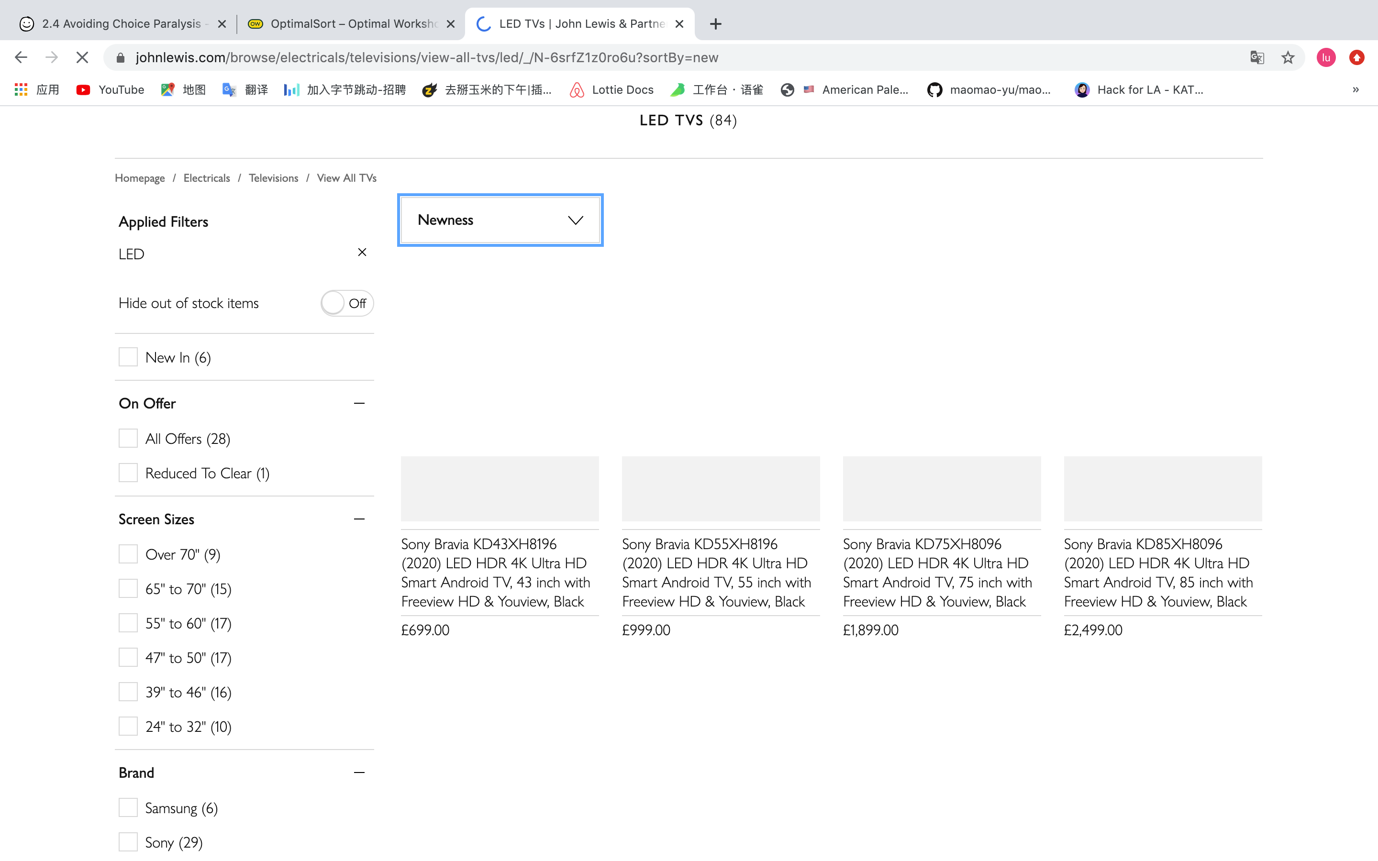Check the All Offers (28) box
The image size is (1378, 861).
[128, 439]
